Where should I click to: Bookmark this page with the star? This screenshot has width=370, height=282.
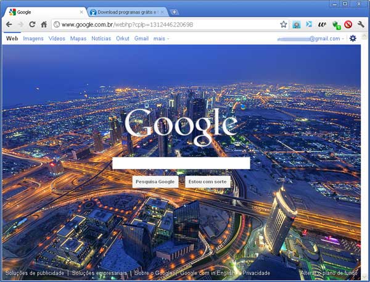pyautogui.click(x=284, y=25)
